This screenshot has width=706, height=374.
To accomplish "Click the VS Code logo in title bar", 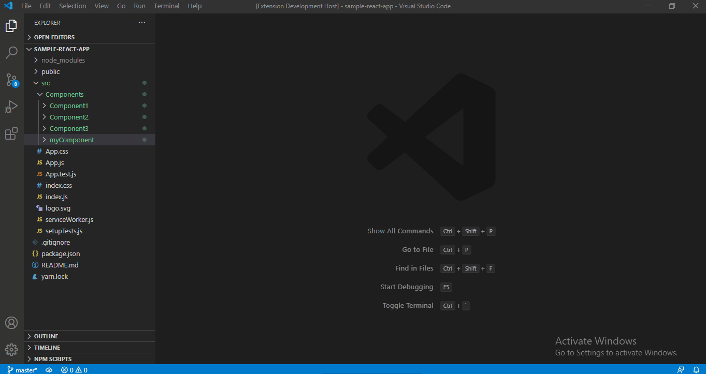I will 8,6.
